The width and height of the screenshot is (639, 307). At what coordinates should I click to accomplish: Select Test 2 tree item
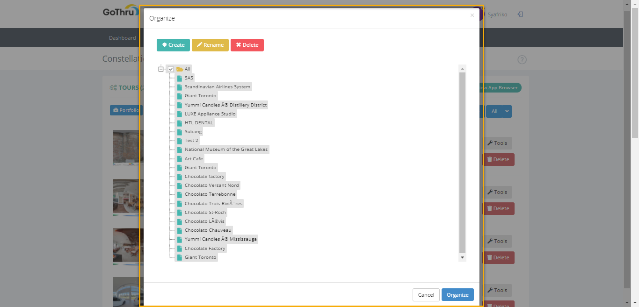coord(191,141)
